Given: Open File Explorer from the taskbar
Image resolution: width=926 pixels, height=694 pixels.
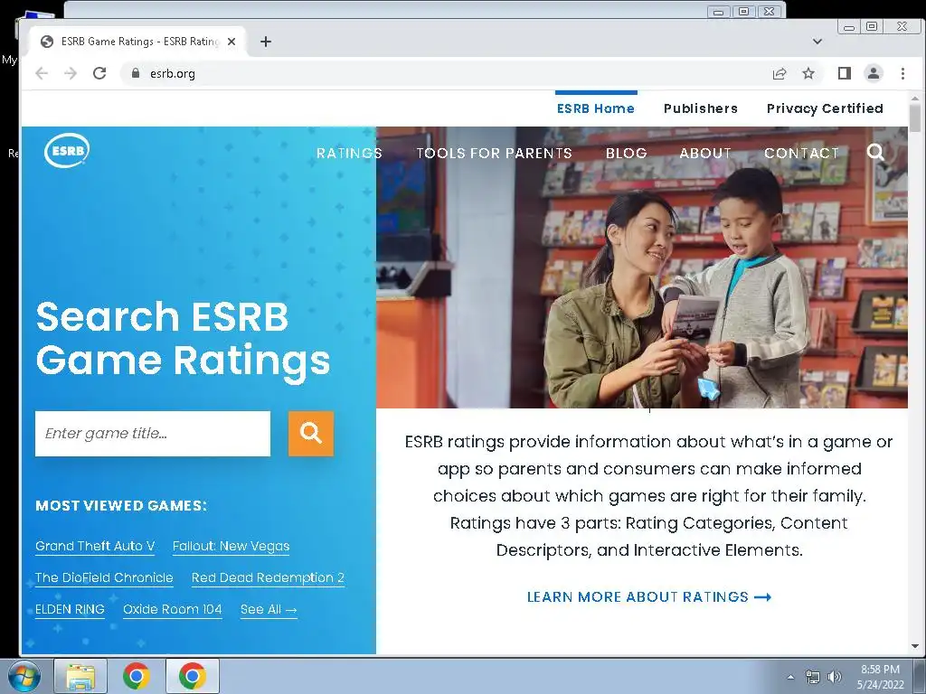Looking at the screenshot, I should (80, 676).
